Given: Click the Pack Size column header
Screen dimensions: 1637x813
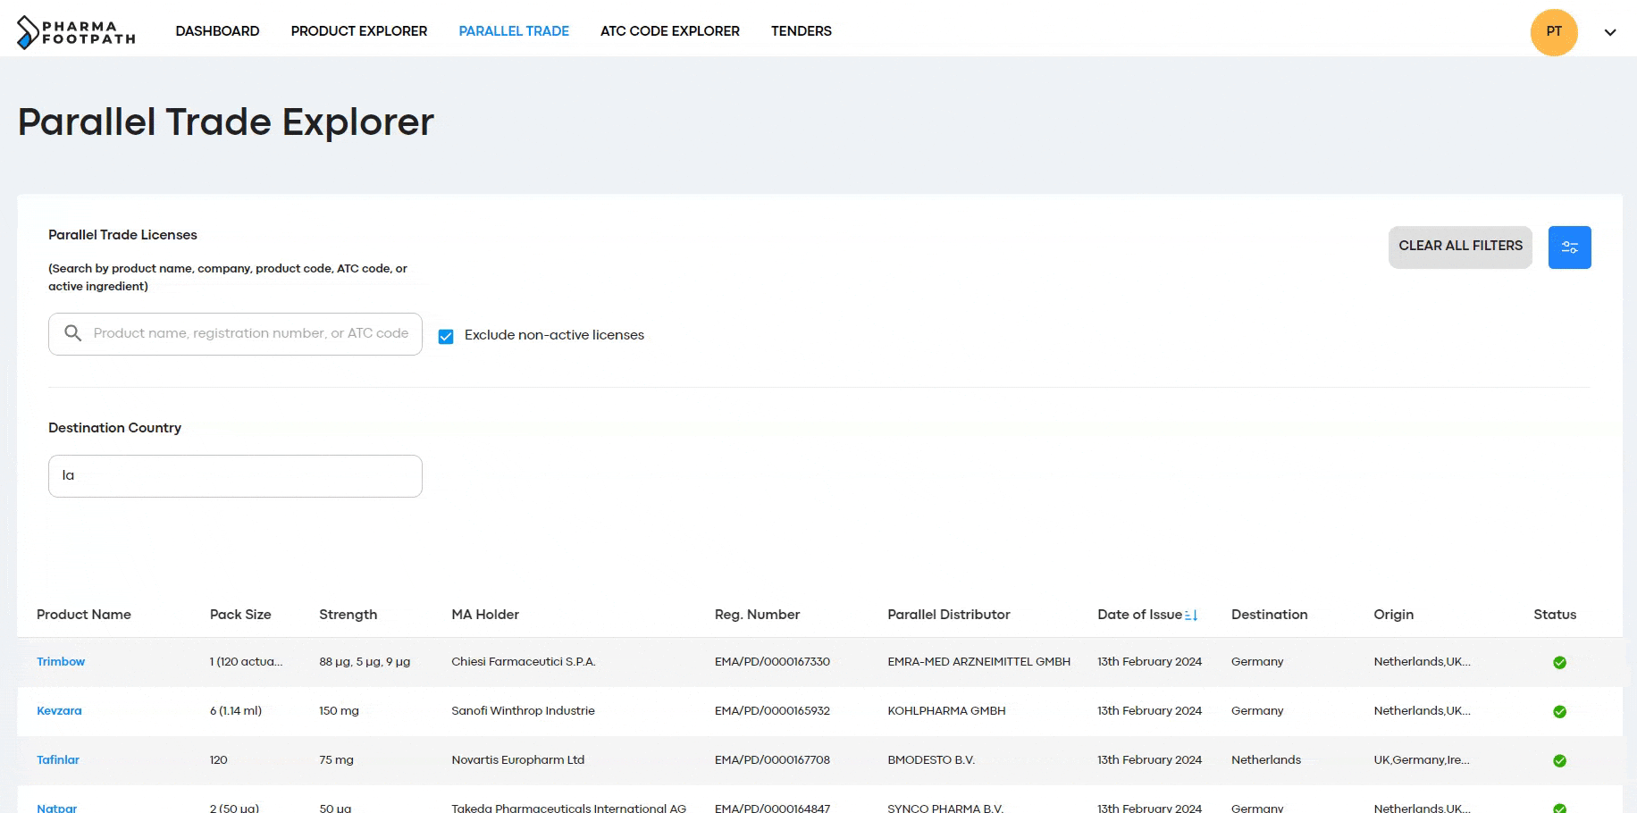Looking at the screenshot, I should point(240,615).
